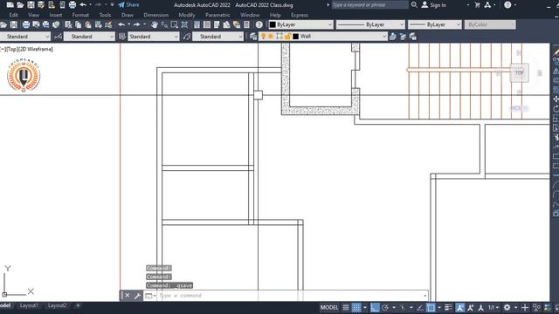Open the View menu

[x=33, y=15]
